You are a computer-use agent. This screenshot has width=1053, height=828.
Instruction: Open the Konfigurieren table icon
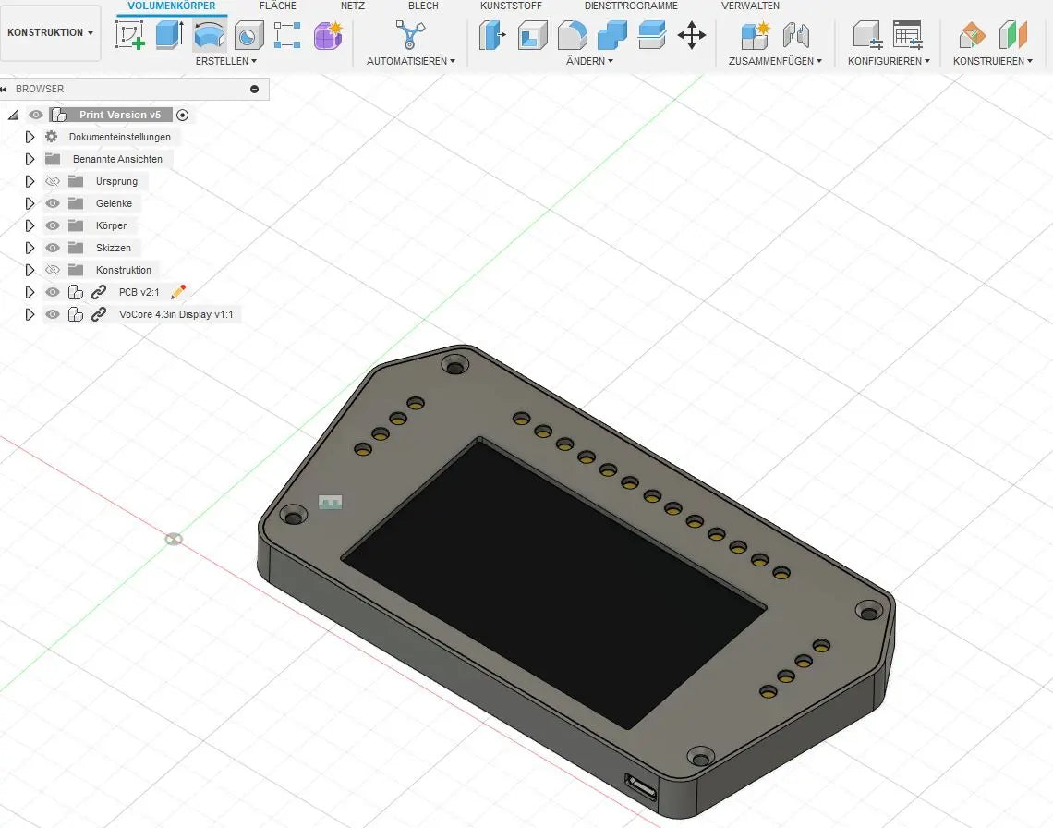[x=908, y=35]
